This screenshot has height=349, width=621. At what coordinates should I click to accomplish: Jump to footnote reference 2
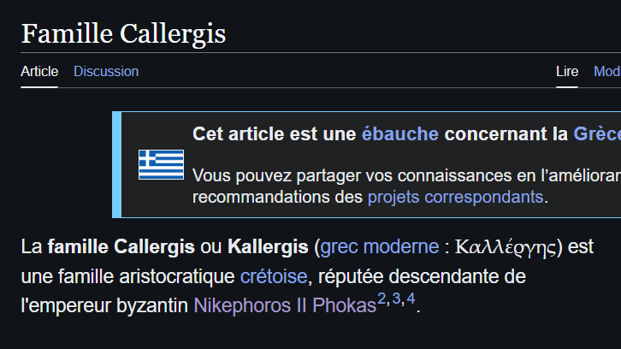[381, 299]
